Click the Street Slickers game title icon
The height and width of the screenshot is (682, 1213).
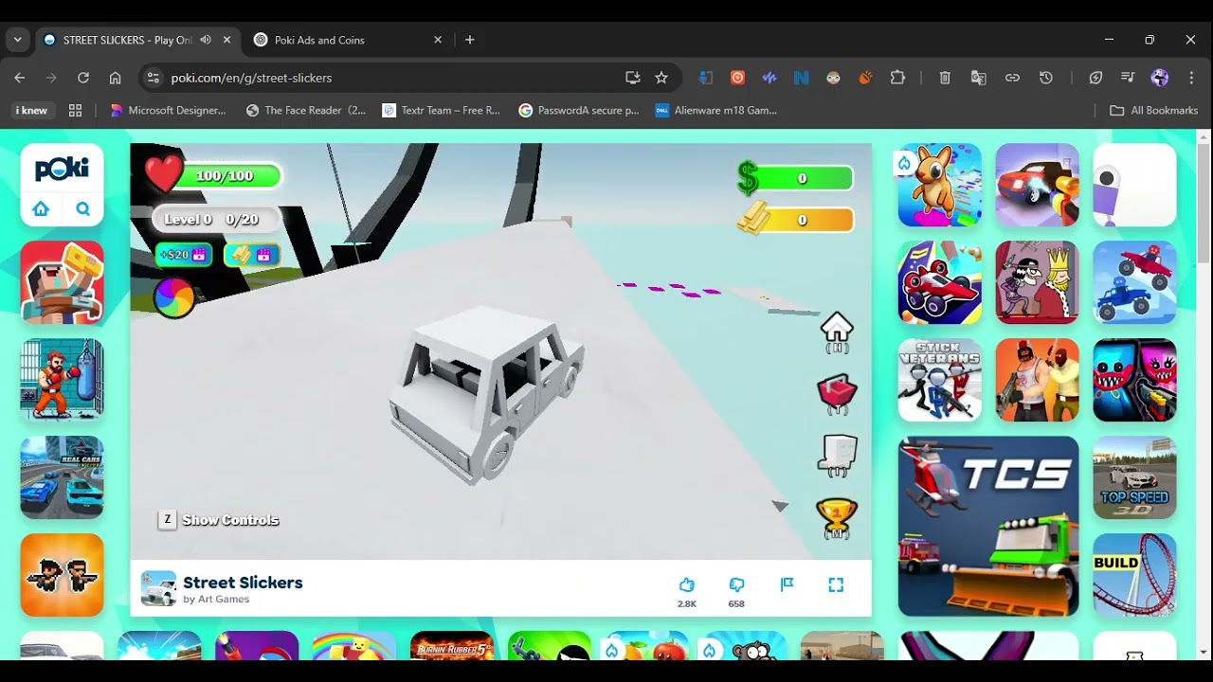pos(158,588)
